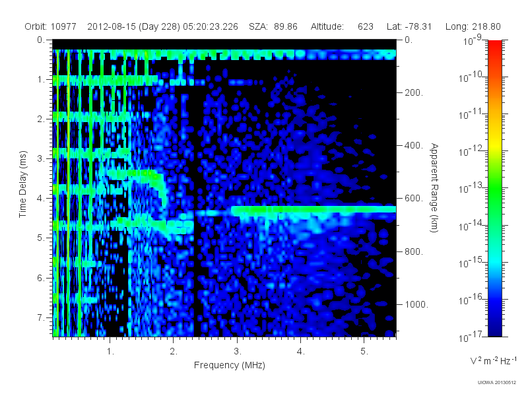The image size is (528, 396).
Task: Click the 'Time Delay (ms)' axis label
Action: (x=22, y=184)
